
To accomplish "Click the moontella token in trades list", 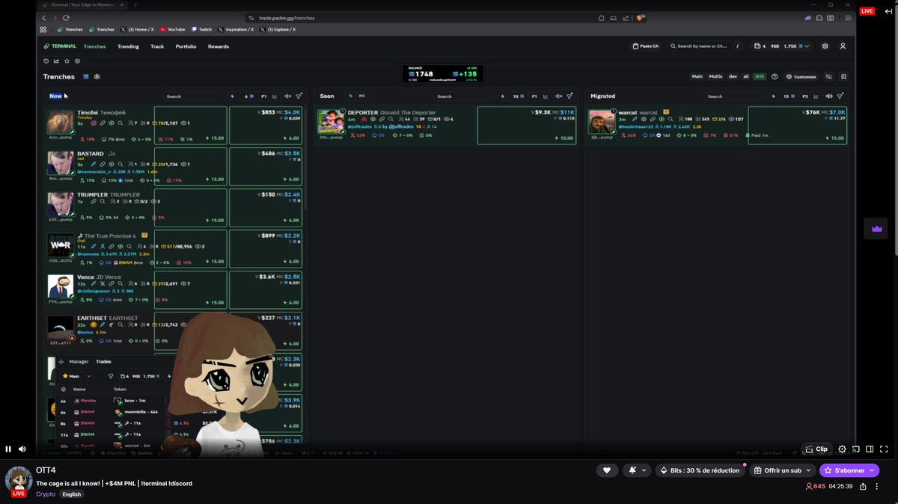I will coord(135,412).
